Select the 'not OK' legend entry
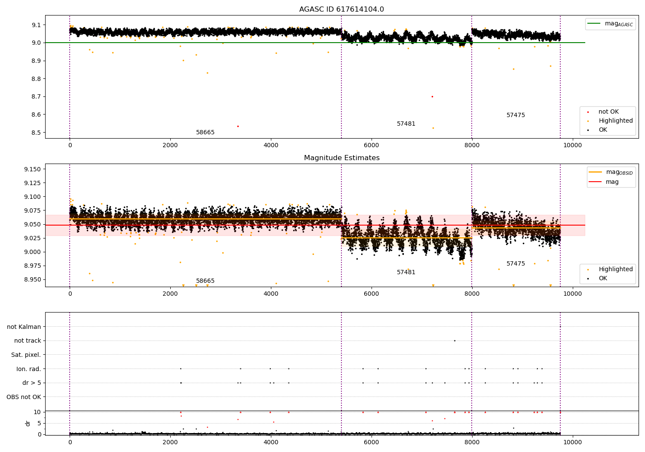The width and height of the screenshot is (645, 452). (608, 111)
